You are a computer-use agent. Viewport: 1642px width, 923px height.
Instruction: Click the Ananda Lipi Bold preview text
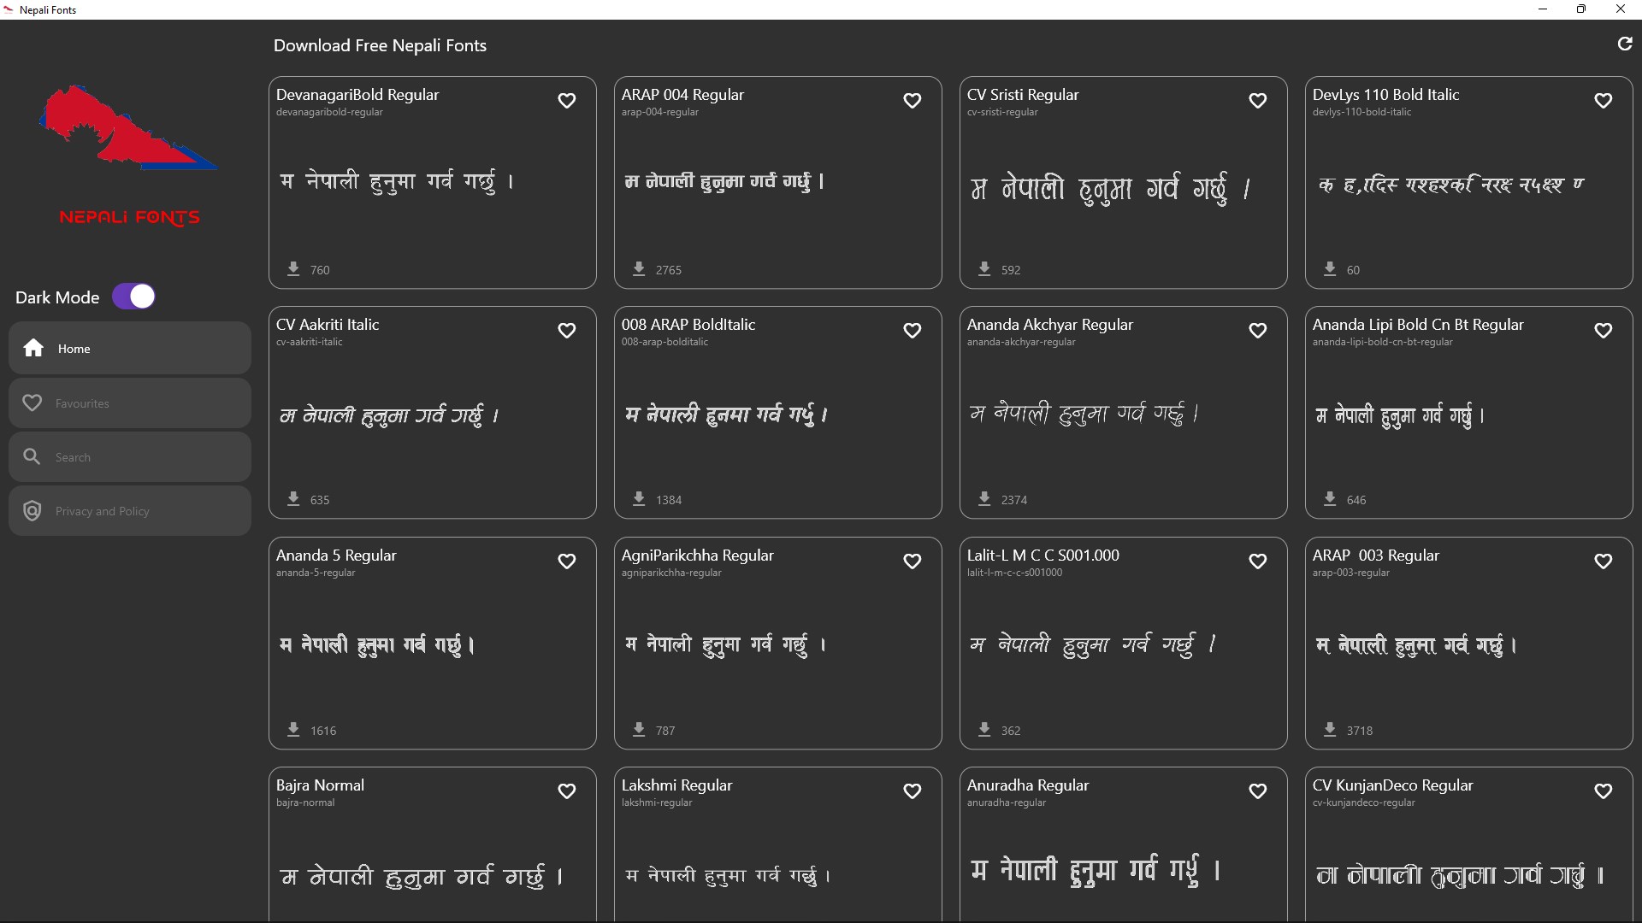coord(1399,416)
